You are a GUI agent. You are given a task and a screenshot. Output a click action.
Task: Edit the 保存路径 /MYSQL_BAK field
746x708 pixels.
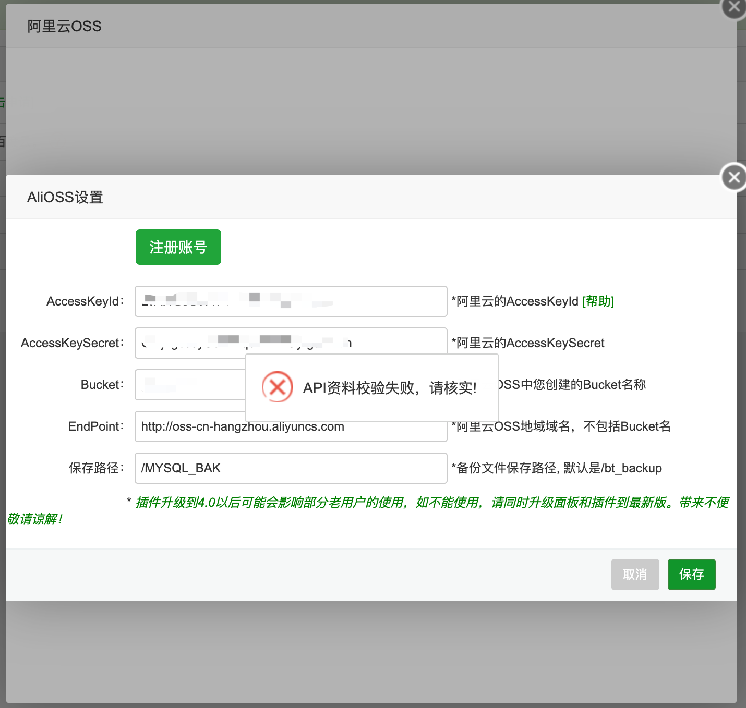pyautogui.click(x=291, y=468)
